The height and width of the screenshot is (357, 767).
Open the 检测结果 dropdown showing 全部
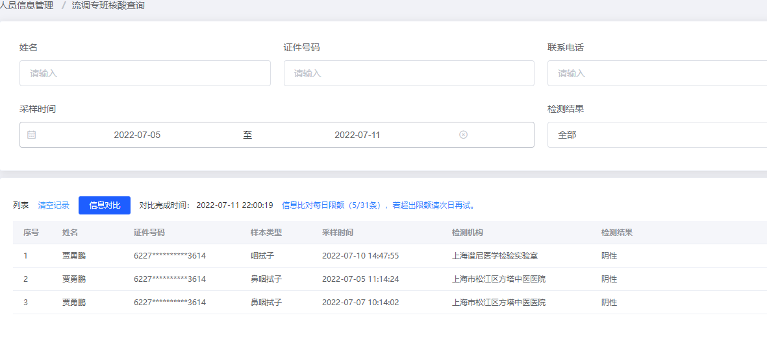[x=657, y=135]
